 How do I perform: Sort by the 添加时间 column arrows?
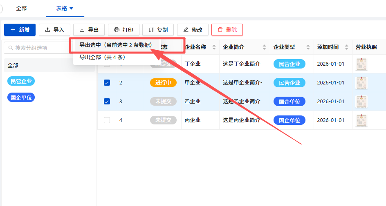click(x=347, y=47)
